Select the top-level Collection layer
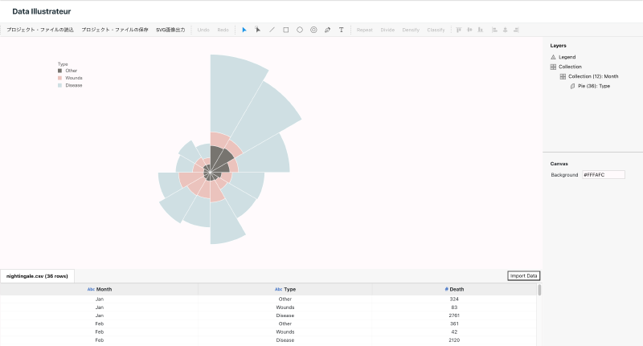The height and width of the screenshot is (346, 643). [x=570, y=67]
